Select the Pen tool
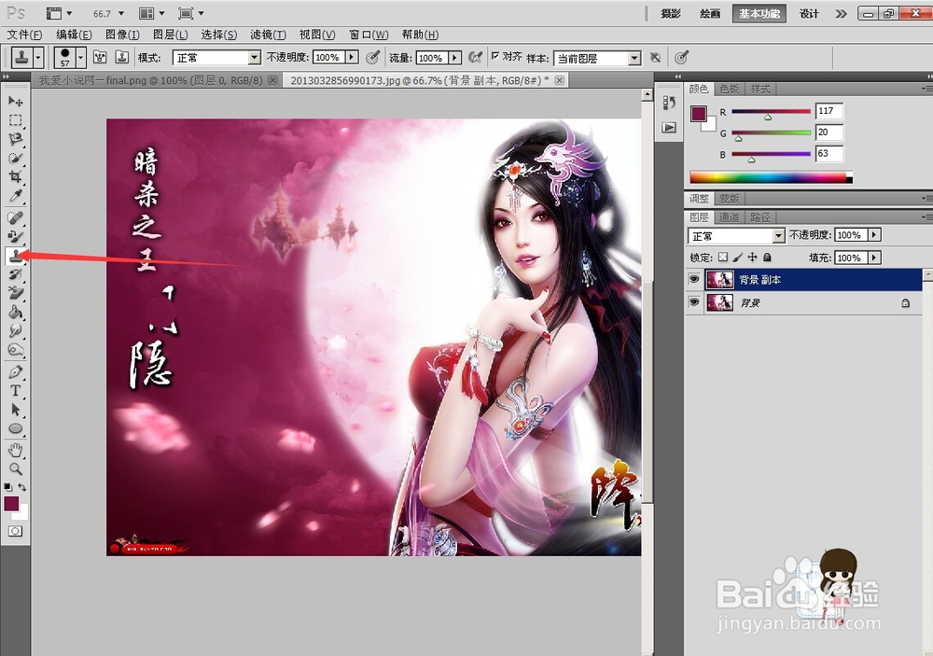 click(16, 372)
